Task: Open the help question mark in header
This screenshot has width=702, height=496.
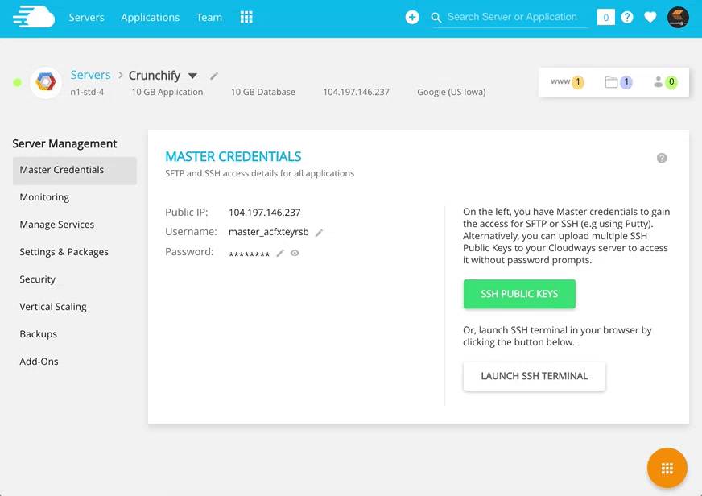Action: coord(627,17)
